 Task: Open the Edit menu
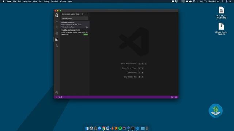tap(19, 1)
